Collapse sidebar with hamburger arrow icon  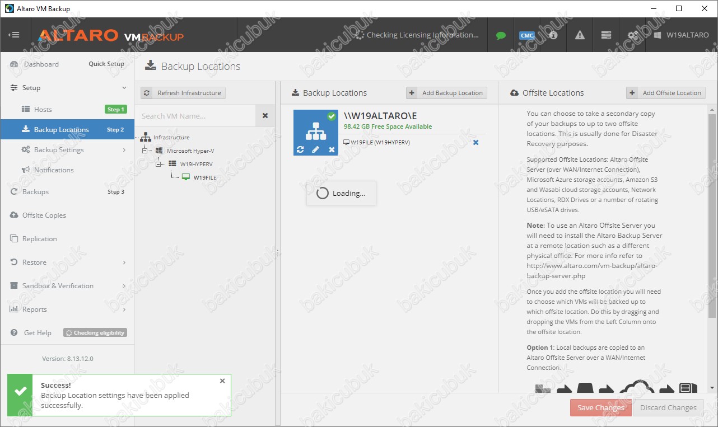[x=14, y=35]
